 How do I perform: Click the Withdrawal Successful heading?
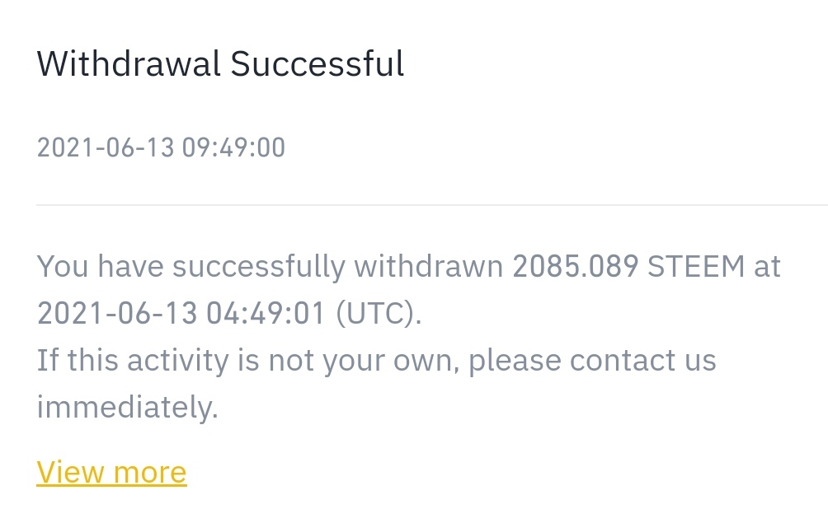pos(220,63)
